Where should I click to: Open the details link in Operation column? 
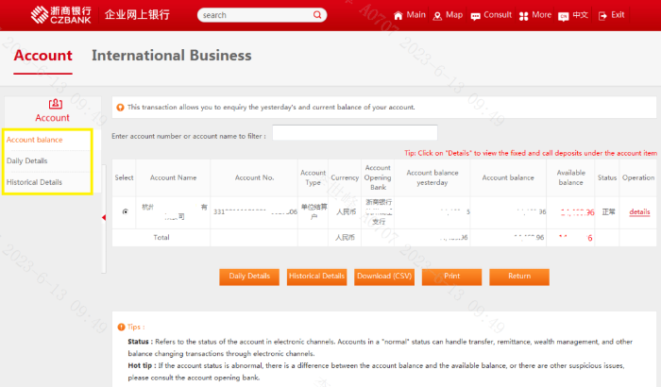[x=639, y=211]
